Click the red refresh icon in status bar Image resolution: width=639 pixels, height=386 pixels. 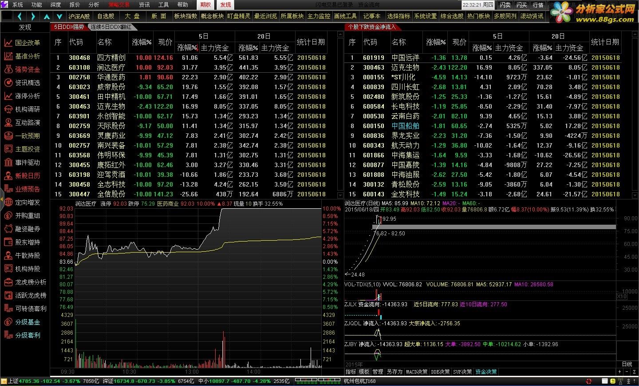589,381
